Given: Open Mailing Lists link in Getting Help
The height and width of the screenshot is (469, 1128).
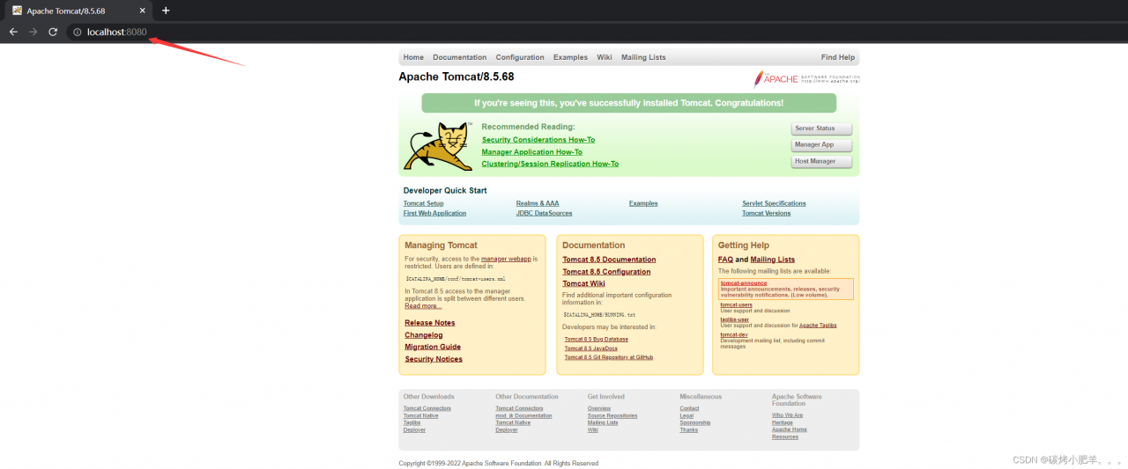Looking at the screenshot, I should click(773, 260).
